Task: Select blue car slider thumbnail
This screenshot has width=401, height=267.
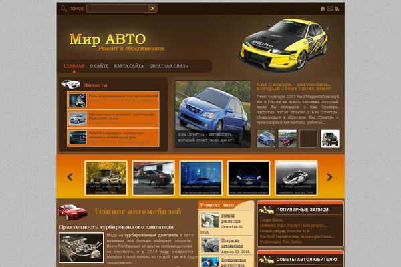Action: click(266, 138)
